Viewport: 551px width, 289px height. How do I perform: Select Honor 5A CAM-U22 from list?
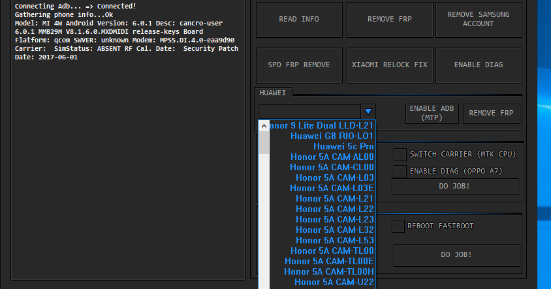pyautogui.click(x=323, y=282)
